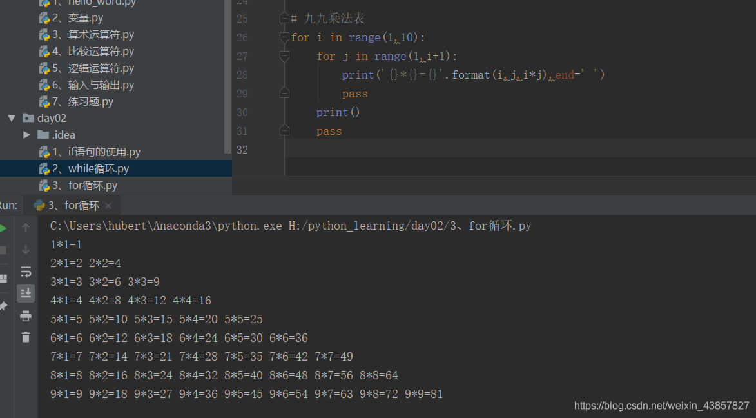Open 1、if语句的使用.py file
This screenshot has width=756, height=418.
pyautogui.click(x=90, y=152)
